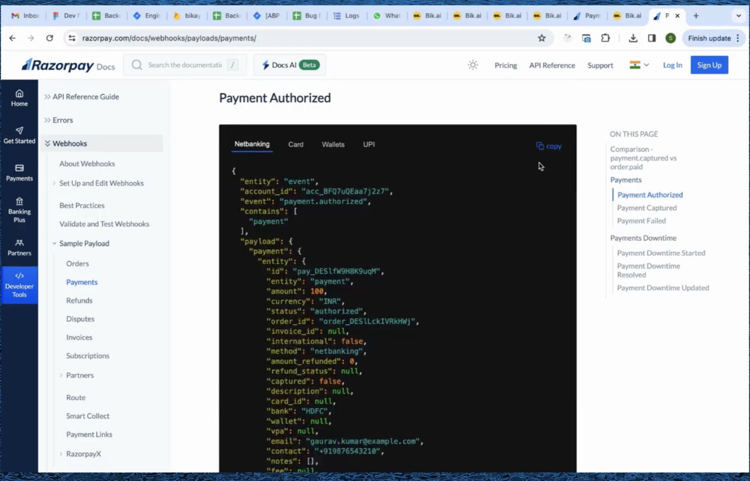Image resolution: width=750 pixels, height=481 pixels.
Task: Select the Netbanking code tab
Action: click(x=252, y=144)
